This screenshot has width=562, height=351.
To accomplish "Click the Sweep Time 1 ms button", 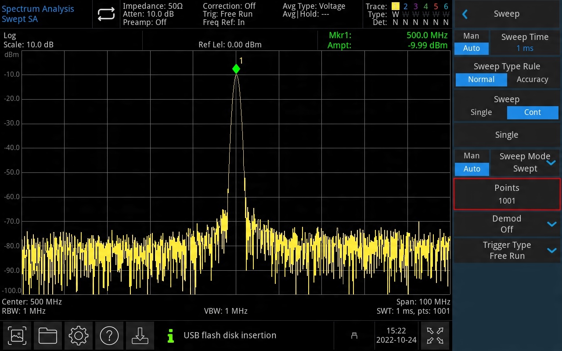I will [x=525, y=43].
